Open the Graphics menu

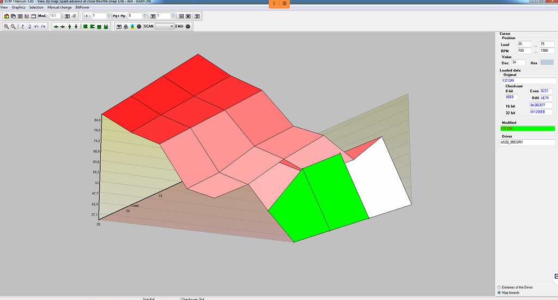coord(19,7)
